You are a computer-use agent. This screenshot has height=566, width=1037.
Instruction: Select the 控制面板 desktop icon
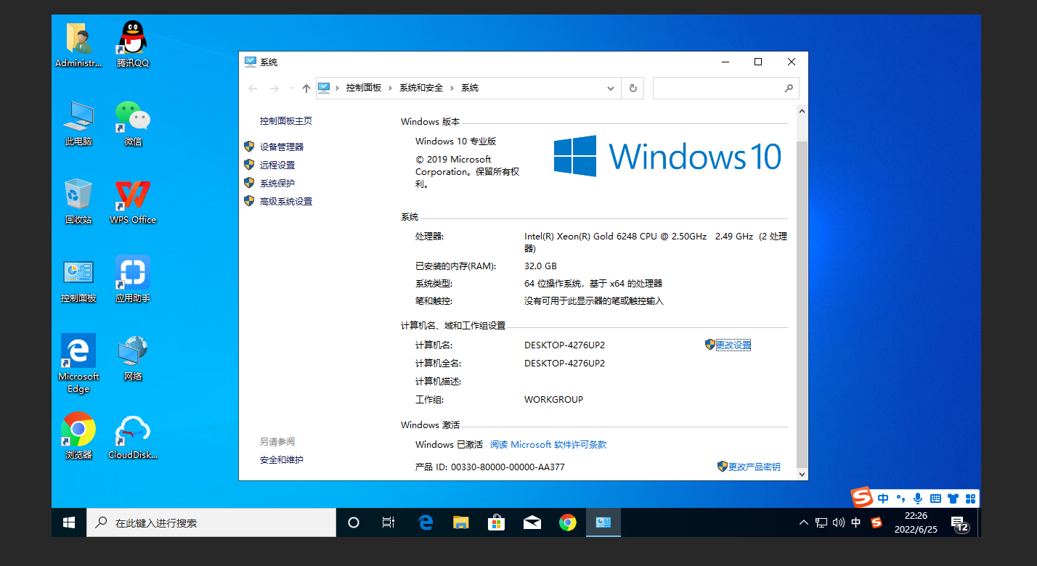(x=78, y=280)
